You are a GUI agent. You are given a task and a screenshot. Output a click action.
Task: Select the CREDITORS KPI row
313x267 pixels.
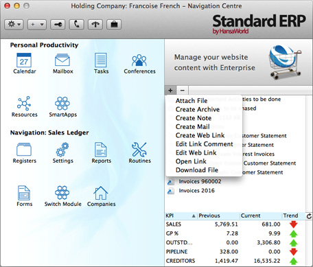click(x=235, y=261)
